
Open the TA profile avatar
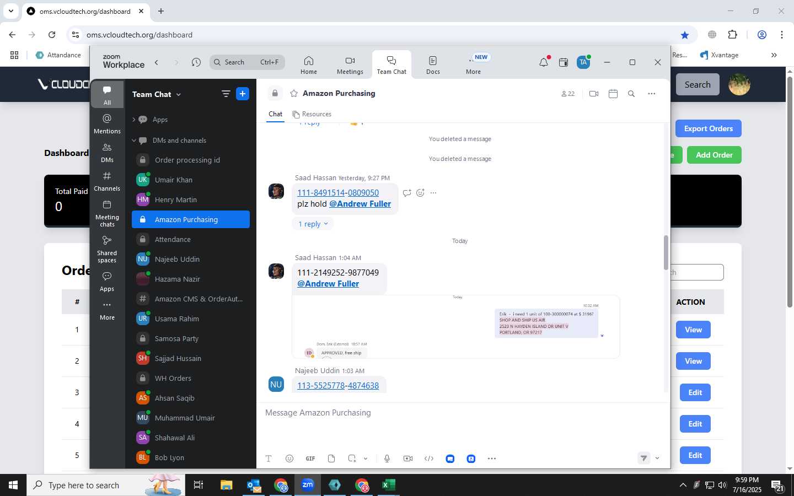coord(583,62)
